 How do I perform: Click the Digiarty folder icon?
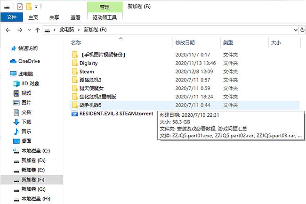click(75, 63)
